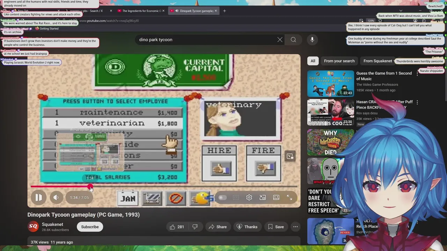Click the video title 'Dinopark Tycoon gameplay (PC Game, 1993)'
The image size is (447, 251).
(83, 215)
